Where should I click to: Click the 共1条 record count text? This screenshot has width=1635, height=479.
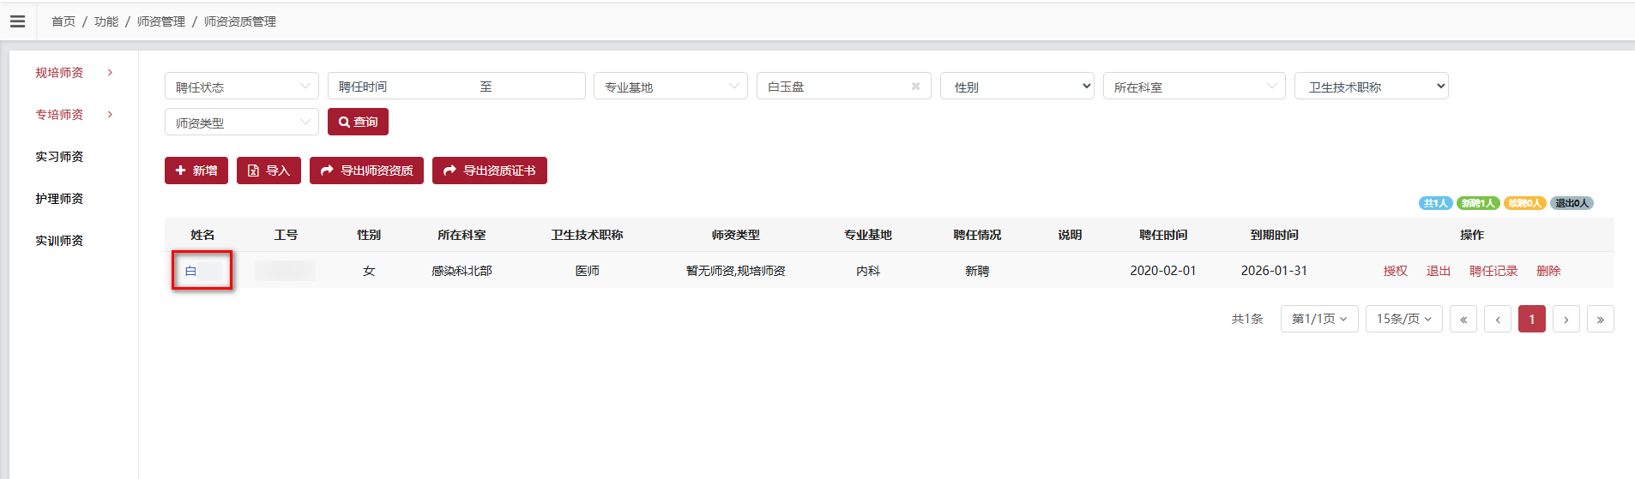[1247, 319]
